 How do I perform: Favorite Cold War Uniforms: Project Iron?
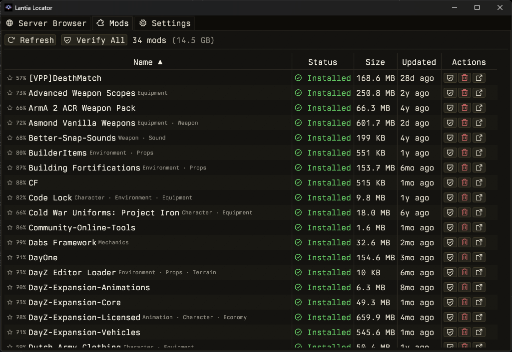9,212
